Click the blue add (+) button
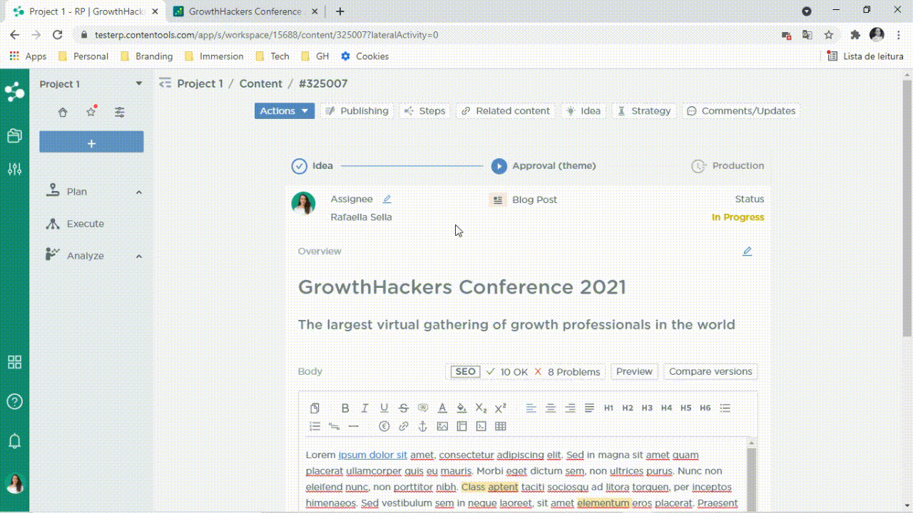The height and width of the screenshot is (513, 913). (x=91, y=142)
